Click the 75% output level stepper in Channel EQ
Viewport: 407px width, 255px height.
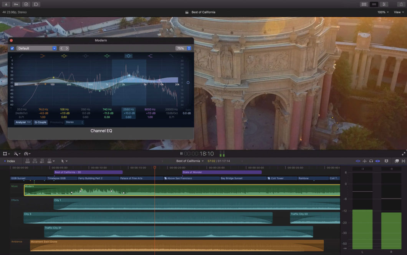pyautogui.click(x=189, y=48)
